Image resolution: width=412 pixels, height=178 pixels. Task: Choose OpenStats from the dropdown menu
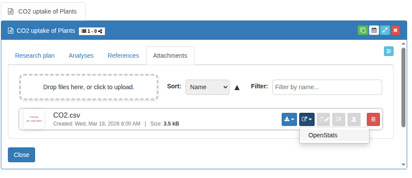click(x=323, y=135)
